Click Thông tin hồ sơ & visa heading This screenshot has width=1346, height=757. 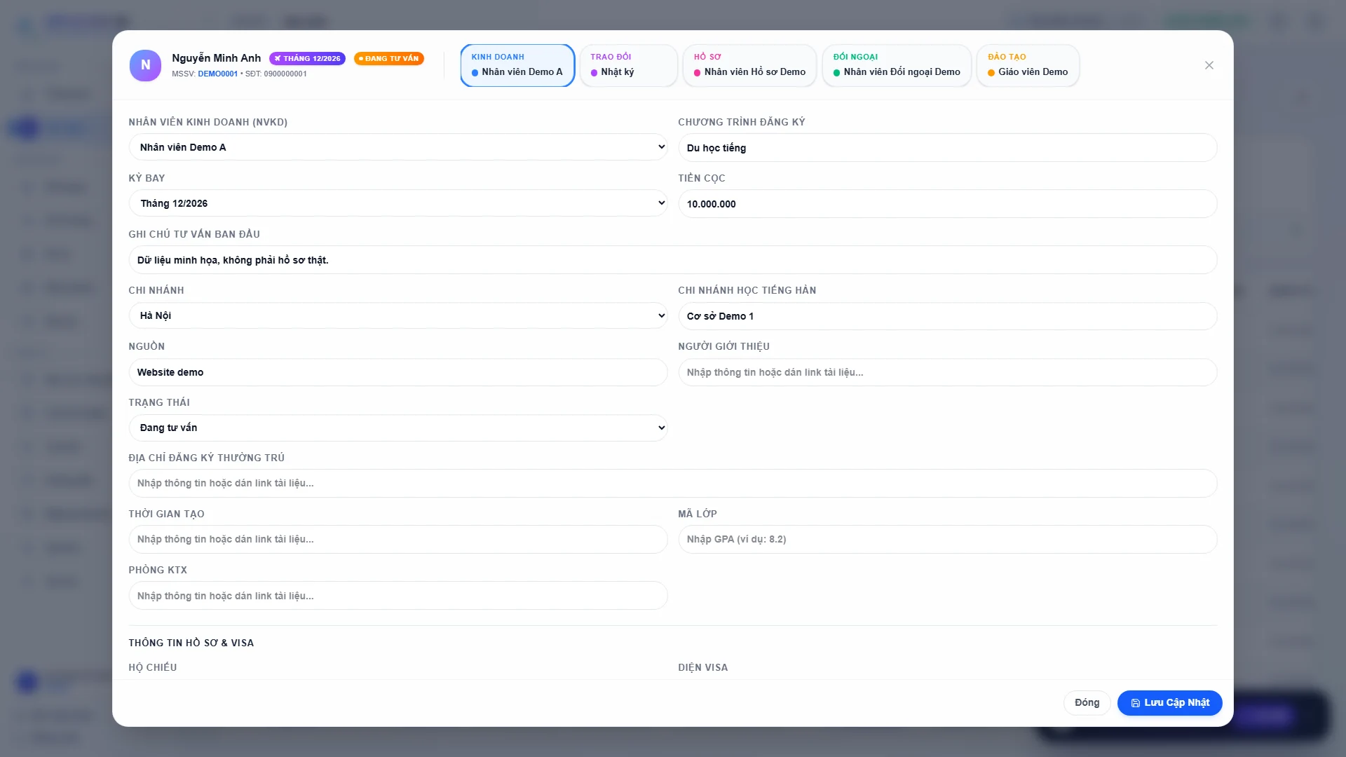coord(191,643)
